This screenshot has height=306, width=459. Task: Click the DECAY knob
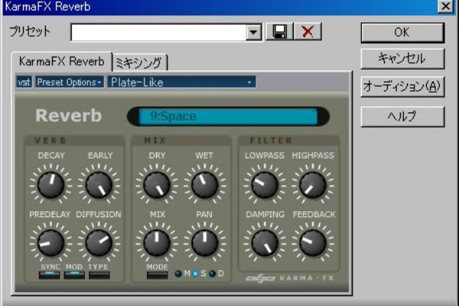[50, 185]
